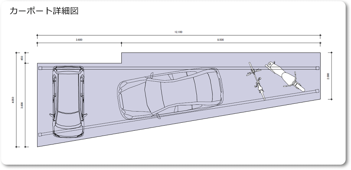Select the 3,600 horizontal dimension label
This screenshot has height=170, width=351.
[79, 40]
